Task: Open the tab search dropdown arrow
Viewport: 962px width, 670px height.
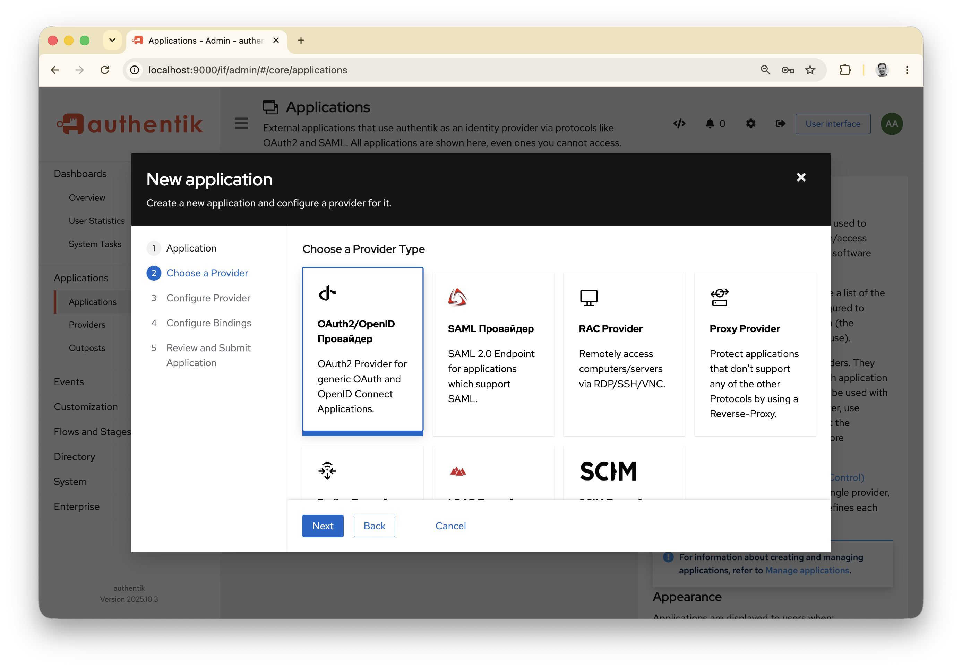Action: point(112,40)
